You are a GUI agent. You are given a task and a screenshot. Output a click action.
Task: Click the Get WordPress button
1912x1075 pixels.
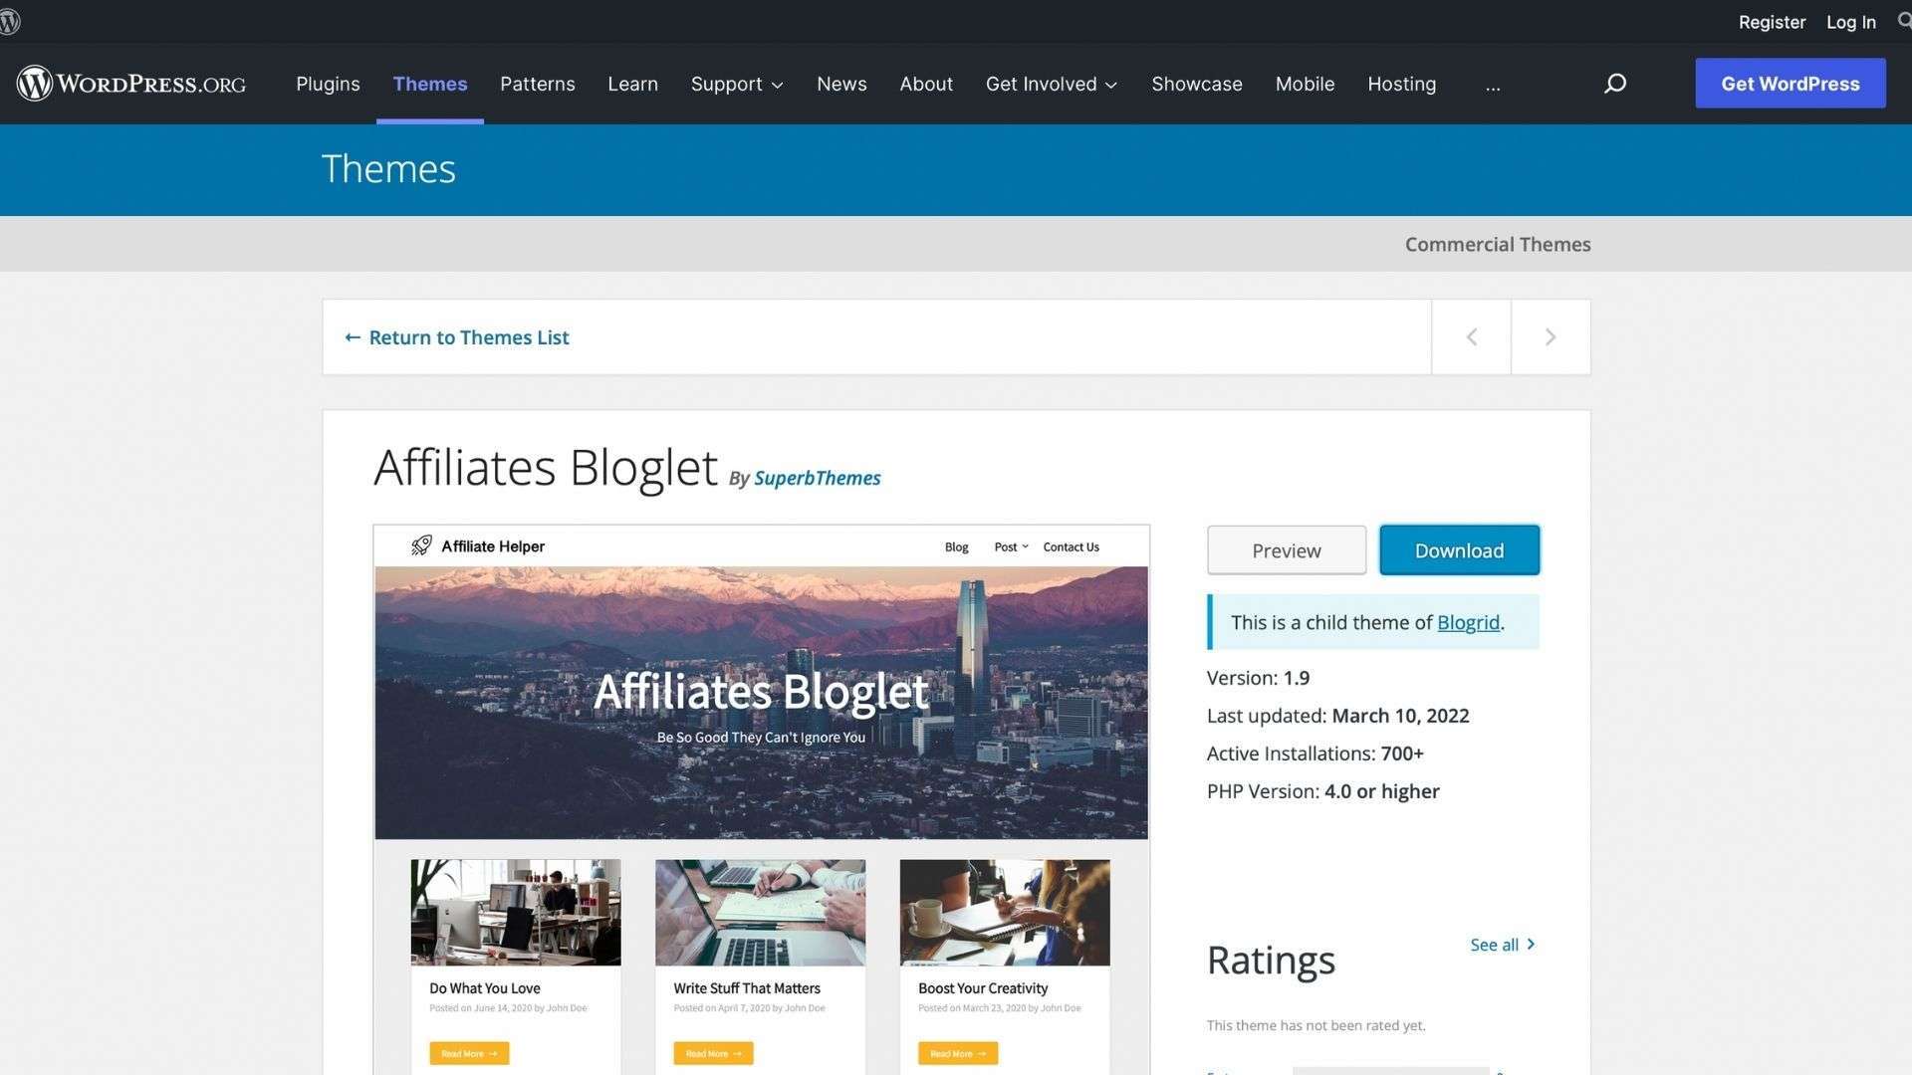click(1791, 83)
